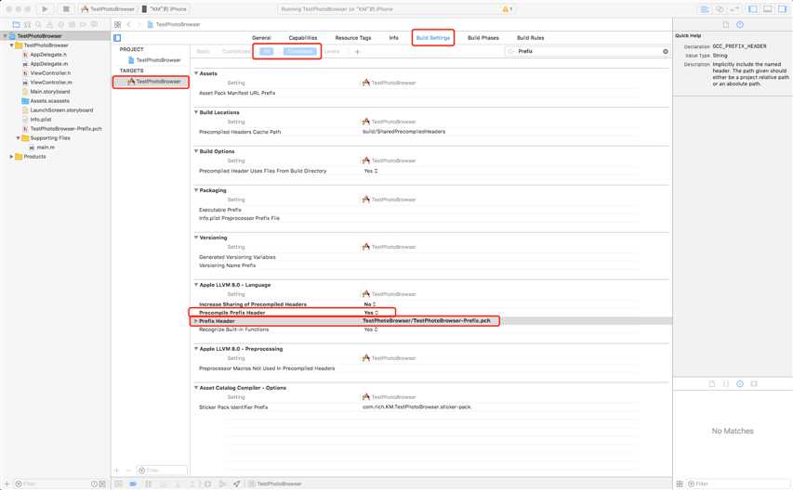
Task: Clear the Prefix search field
Action: 666,51
